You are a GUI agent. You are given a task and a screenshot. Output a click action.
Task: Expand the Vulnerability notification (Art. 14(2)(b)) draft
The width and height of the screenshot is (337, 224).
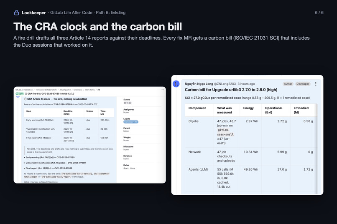(55, 163)
